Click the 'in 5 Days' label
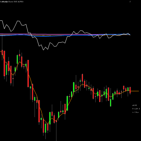141x141 pixels. 136,112
